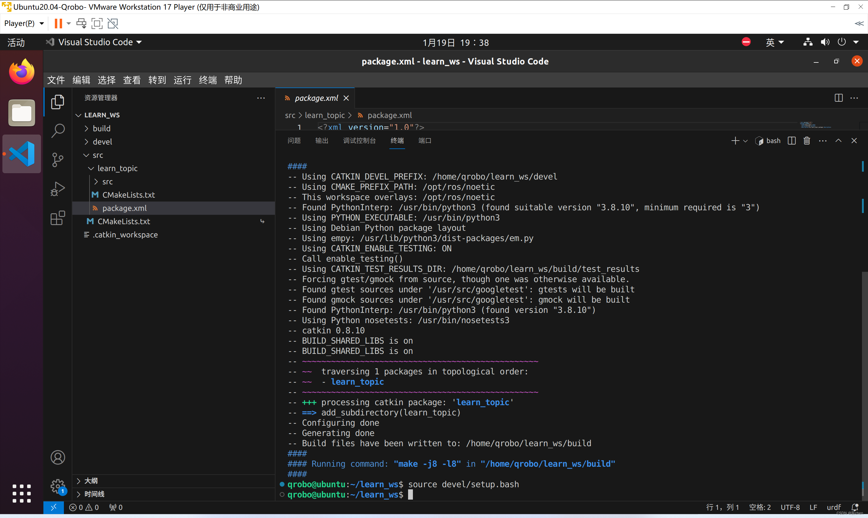Open CMakeLists.txt inside learn_topic
Viewport: 868px width, 518px height.
point(128,195)
